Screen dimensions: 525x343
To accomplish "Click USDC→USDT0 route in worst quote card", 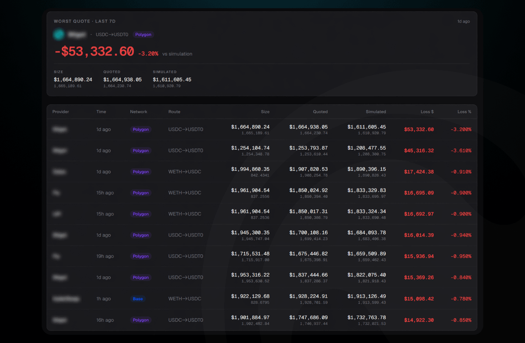I will click(x=112, y=34).
